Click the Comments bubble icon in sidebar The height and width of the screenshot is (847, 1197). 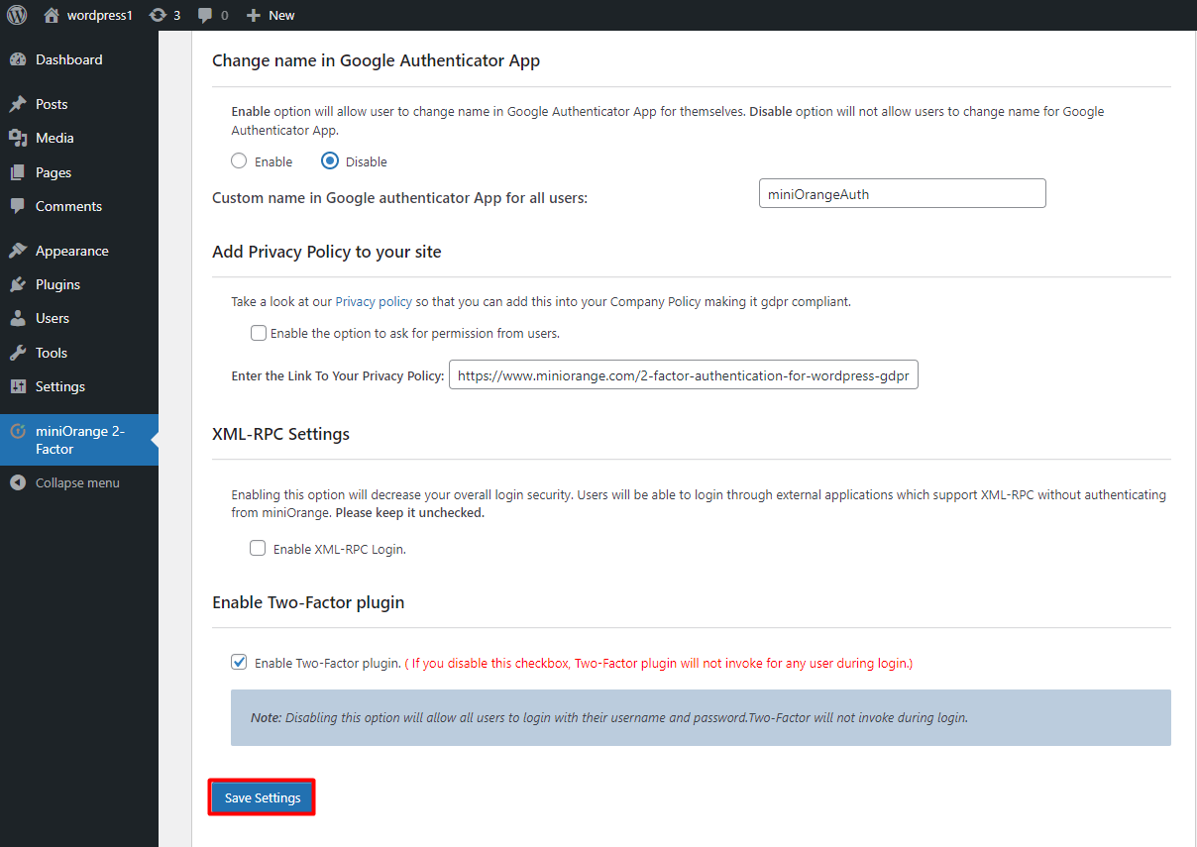[x=18, y=206]
